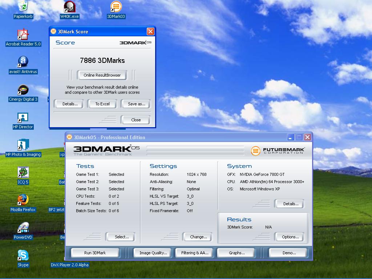The image size is (372, 279).
Task: Open Details in the Score dialog
Action: pyautogui.click(x=70, y=104)
